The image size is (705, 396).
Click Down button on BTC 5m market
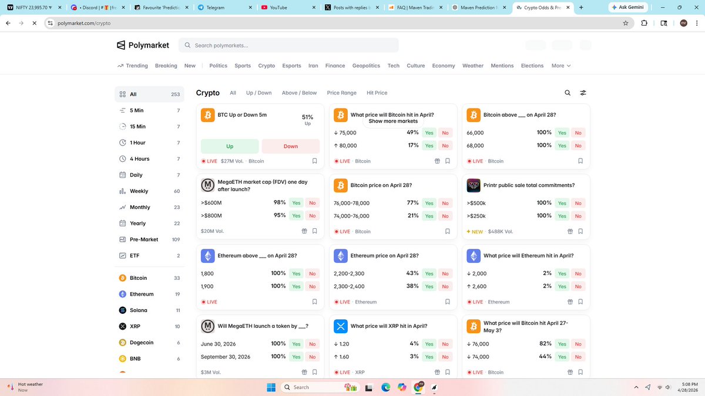tap(291, 146)
